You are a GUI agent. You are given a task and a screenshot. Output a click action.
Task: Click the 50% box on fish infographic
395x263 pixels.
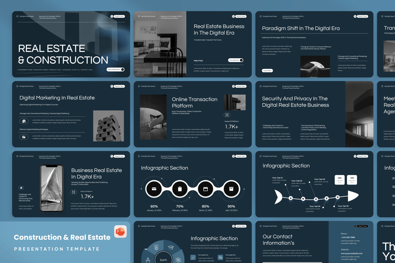tap(340, 180)
